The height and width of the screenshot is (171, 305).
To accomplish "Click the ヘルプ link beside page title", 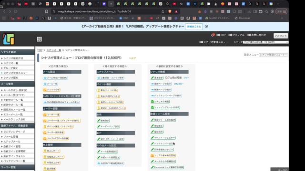I will 132,58.
